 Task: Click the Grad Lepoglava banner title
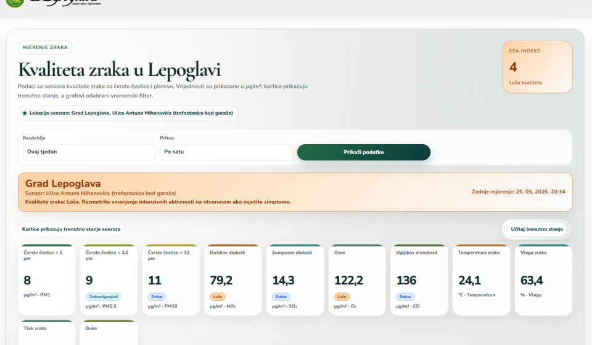pyautogui.click(x=63, y=184)
